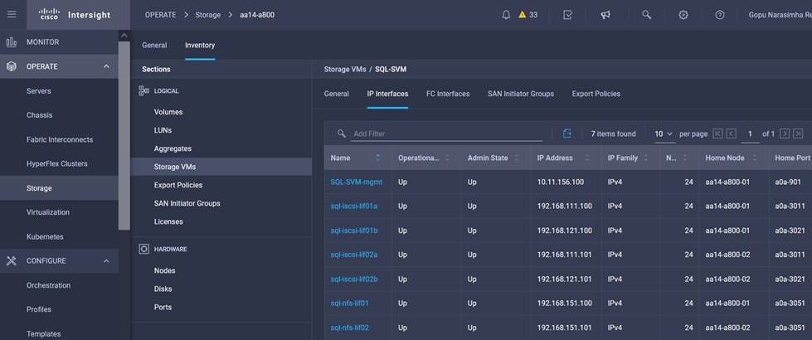
Task: View the 33 warning alerts
Action: point(528,15)
